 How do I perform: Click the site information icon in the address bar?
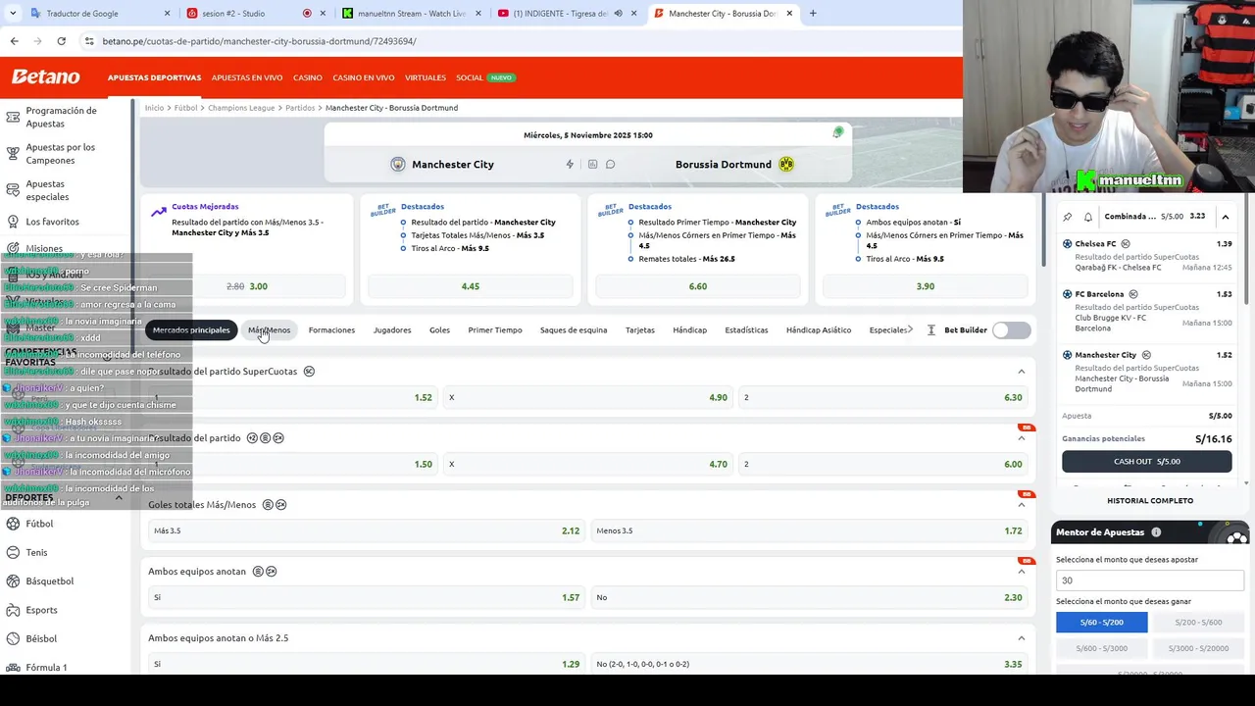click(x=89, y=41)
